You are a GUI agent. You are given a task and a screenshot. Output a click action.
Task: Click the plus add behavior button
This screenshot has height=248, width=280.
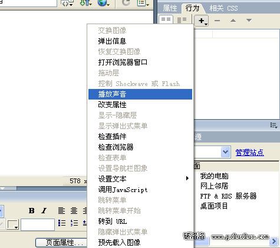tap(202, 21)
